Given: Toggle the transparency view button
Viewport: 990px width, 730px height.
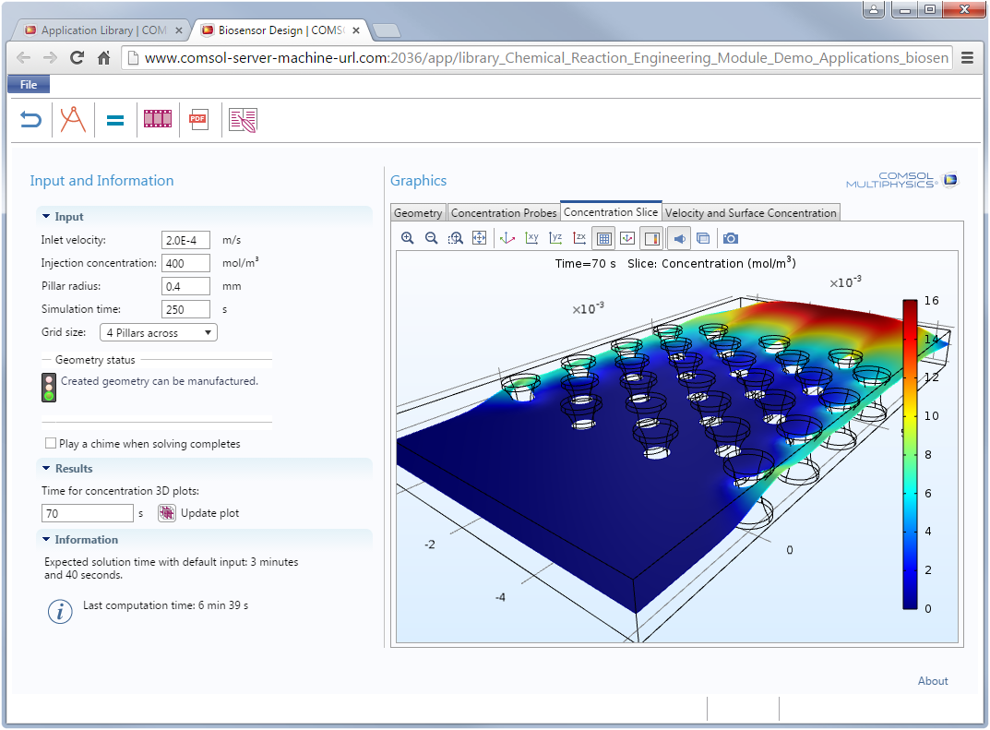Looking at the screenshot, I should [x=703, y=238].
